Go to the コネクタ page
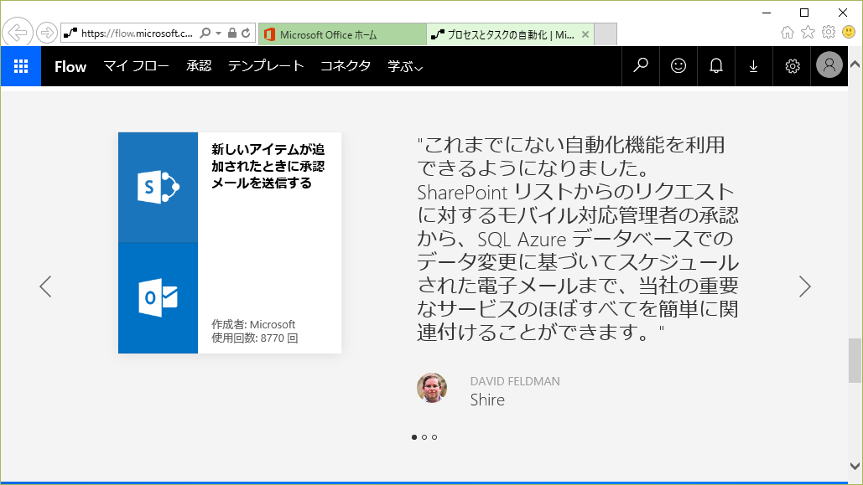The height and width of the screenshot is (485, 863). [346, 66]
